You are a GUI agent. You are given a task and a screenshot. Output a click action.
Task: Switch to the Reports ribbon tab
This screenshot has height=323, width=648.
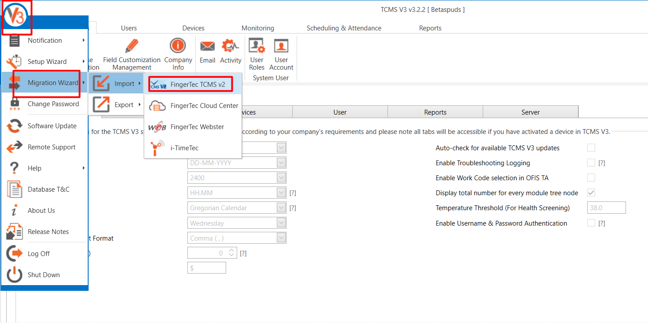(x=430, y=28)
